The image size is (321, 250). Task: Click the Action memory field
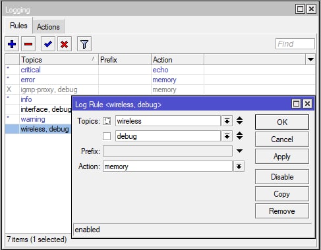167,166
